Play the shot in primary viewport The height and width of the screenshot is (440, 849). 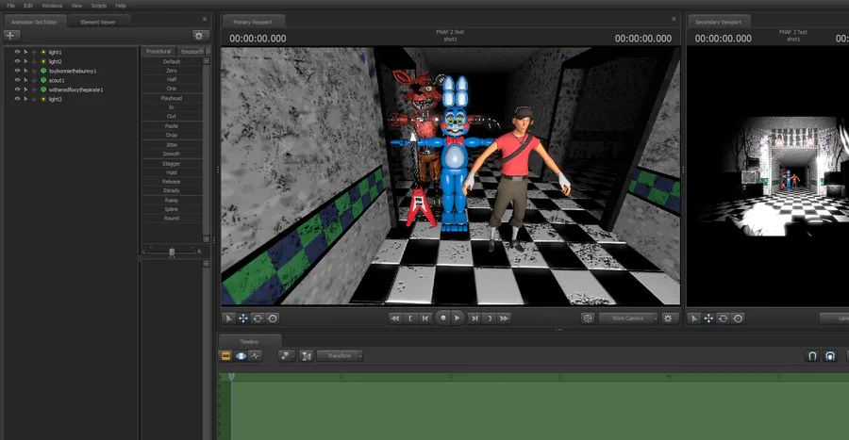point(458,318)
